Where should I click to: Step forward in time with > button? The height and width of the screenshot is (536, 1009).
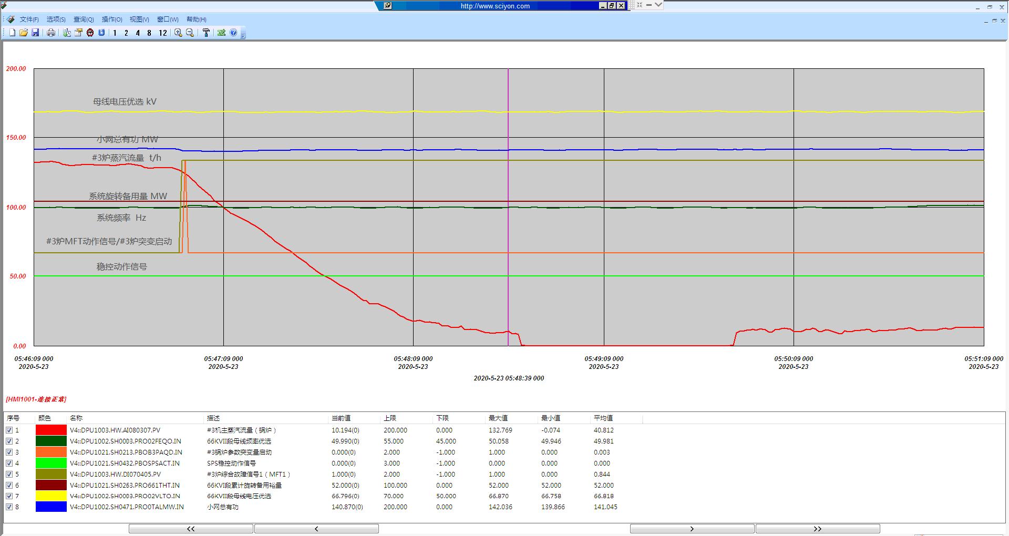coord(692,529)
